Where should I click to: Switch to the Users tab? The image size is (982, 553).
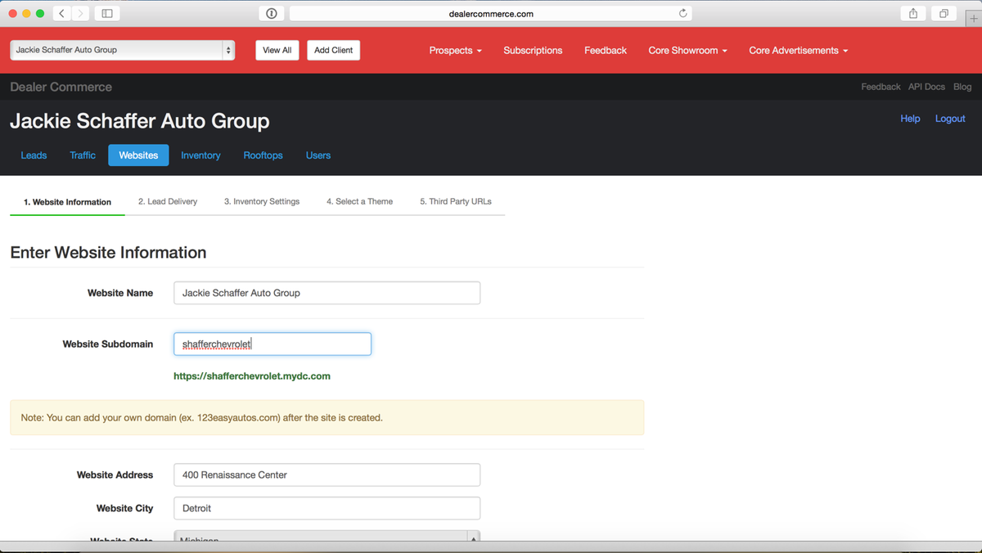point(318,155)
